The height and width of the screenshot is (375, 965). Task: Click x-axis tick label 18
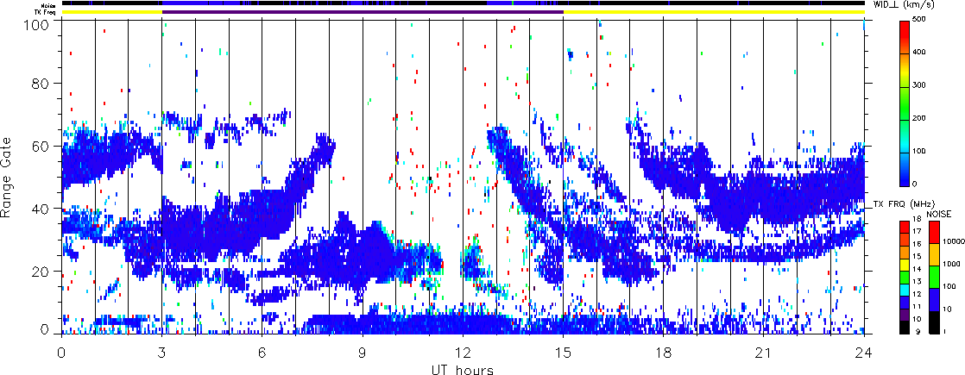[664, 352]
